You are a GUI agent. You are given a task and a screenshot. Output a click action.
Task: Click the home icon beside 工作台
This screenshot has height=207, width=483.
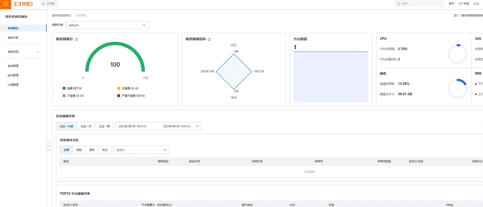[43, 3]
